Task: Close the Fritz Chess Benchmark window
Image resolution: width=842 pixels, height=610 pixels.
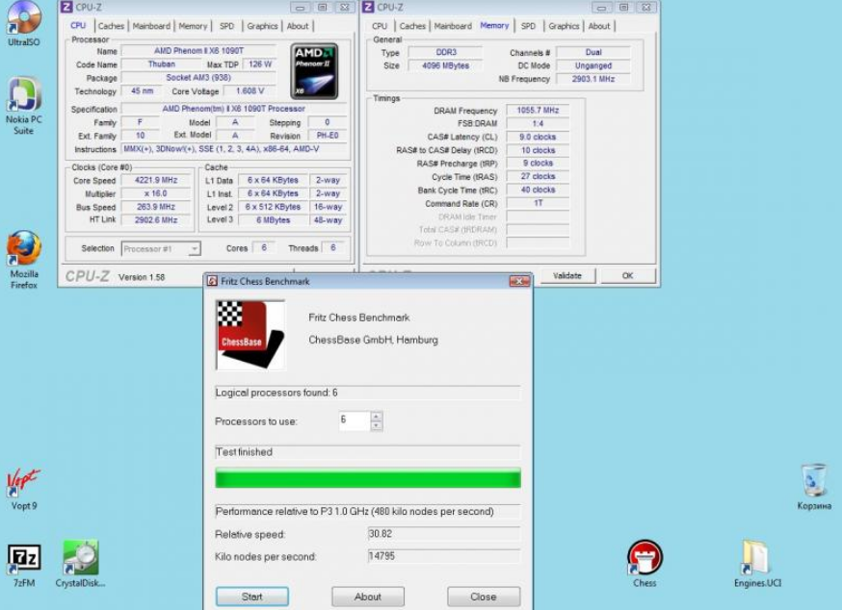Action: 519,281
